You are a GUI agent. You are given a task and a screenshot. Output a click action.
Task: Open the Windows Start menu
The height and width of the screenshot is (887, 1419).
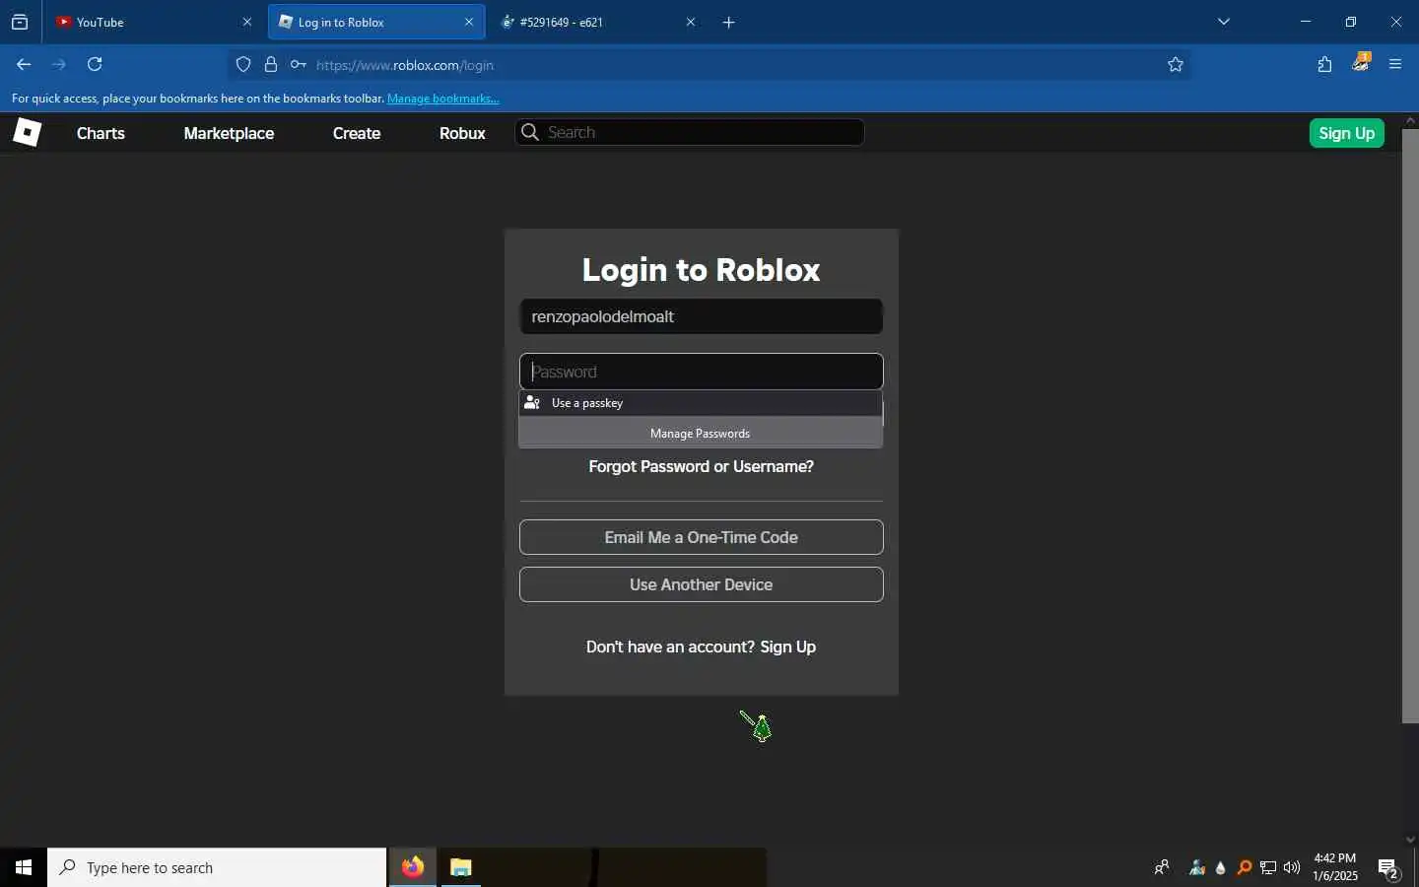24,867
